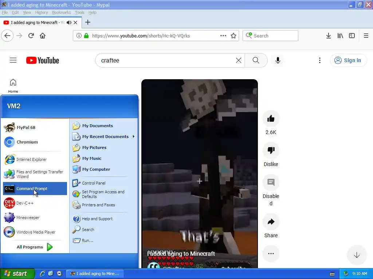Open Set Program Access and Defaults
Image resolution: width=373 pixels, height=279 pixels.
pyautogui.click(x=103, y=194)
